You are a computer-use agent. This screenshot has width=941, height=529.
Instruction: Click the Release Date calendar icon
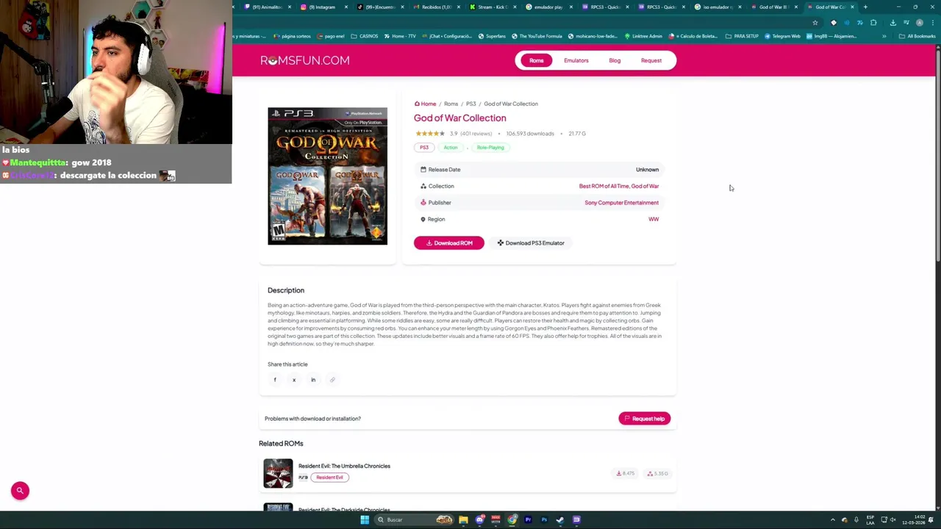[x=423, y=170]
